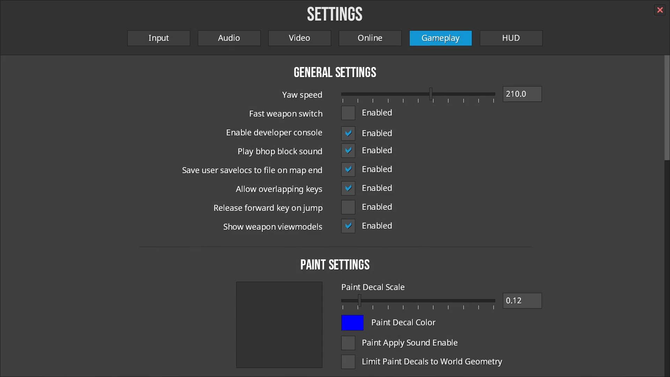Hide weapon viewmodels
670x377 pixels.
pos(348,226)
